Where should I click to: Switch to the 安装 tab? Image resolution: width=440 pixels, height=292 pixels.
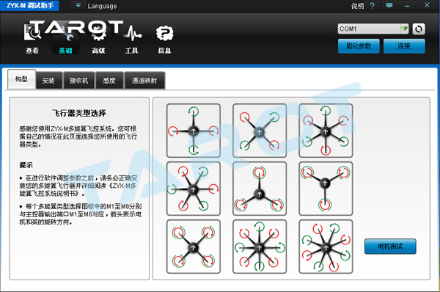click(48, 81)
